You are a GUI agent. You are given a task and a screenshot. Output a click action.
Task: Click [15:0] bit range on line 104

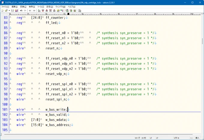pos(37,125)
